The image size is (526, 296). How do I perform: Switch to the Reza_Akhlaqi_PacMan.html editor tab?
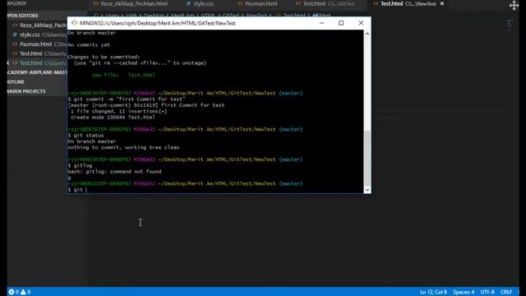coord(134,3)
